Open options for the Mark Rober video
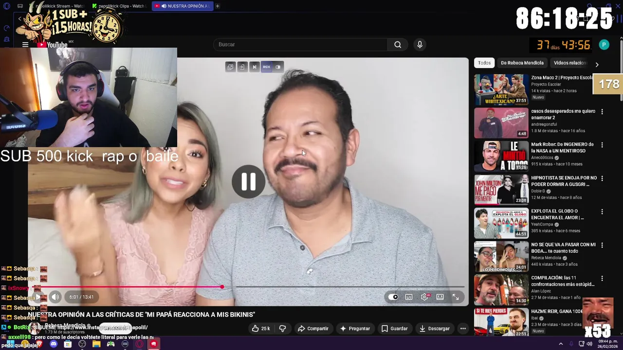 point(602,145)
